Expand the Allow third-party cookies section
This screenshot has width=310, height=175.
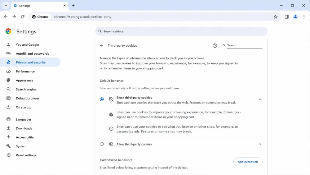click(x=260, y=144)
